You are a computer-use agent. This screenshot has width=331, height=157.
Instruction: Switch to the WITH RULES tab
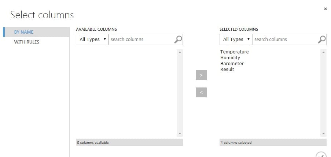[27, 42]
